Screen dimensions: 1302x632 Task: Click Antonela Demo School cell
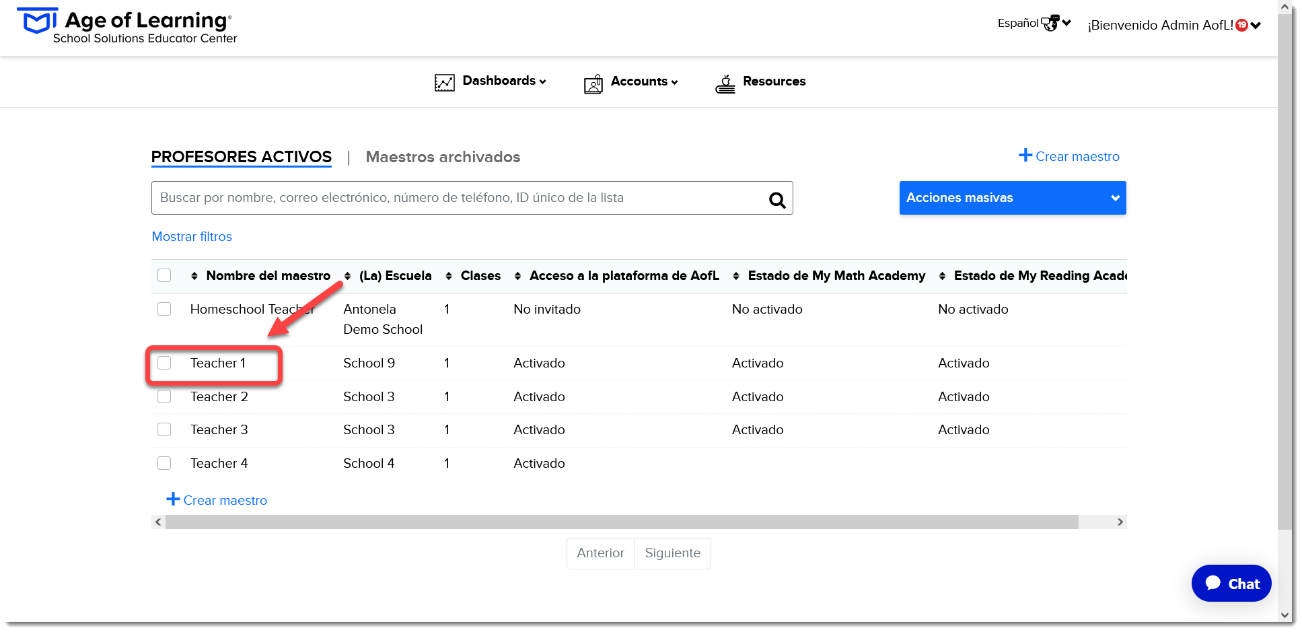click(x=383, y=319)
